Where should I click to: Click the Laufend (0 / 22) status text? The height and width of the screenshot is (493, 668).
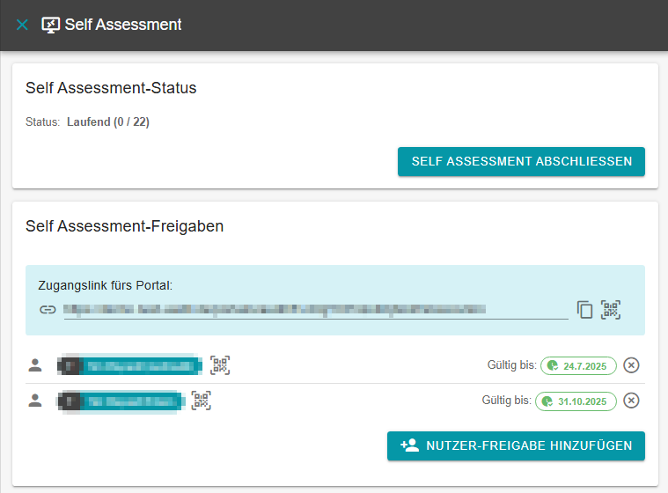pyautogui.click(x=107, y=122)
